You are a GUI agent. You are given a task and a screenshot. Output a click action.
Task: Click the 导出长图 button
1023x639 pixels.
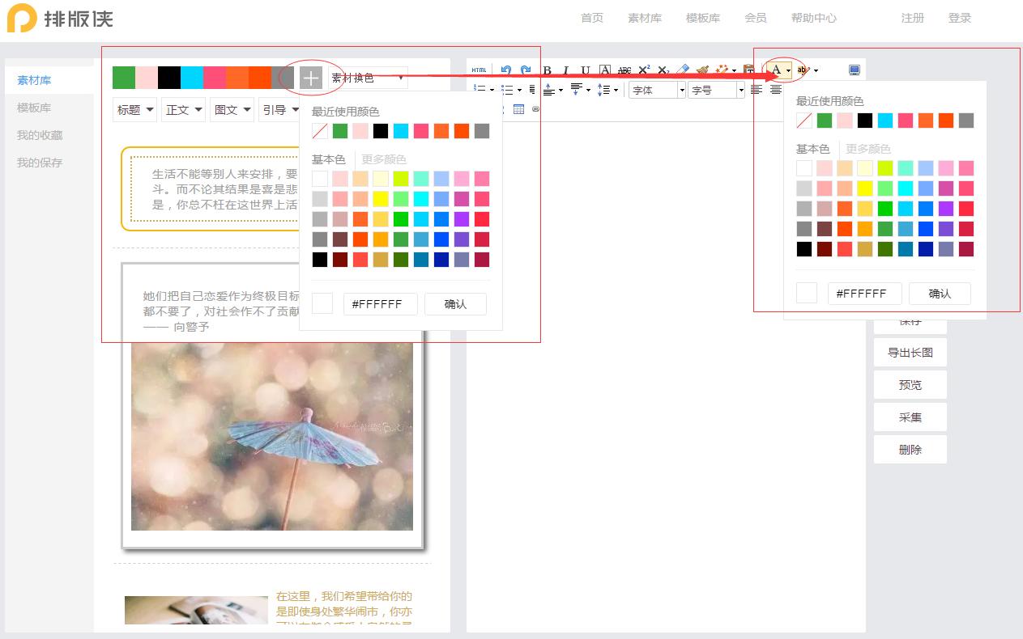(x=910, y=352)
